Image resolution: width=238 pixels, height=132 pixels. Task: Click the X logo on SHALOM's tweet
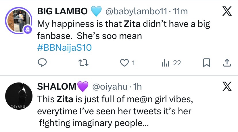click(x=226, y=86)
